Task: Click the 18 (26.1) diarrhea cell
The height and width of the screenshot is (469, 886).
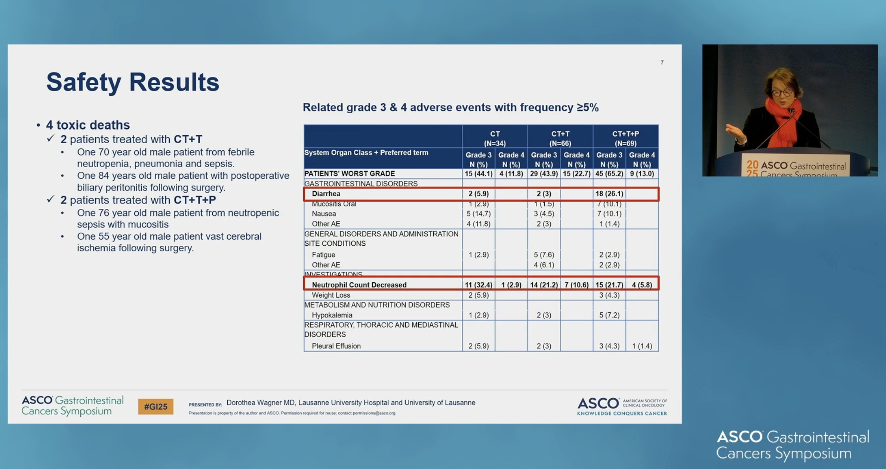Action: pyautogui.click(x=609, y=194)
